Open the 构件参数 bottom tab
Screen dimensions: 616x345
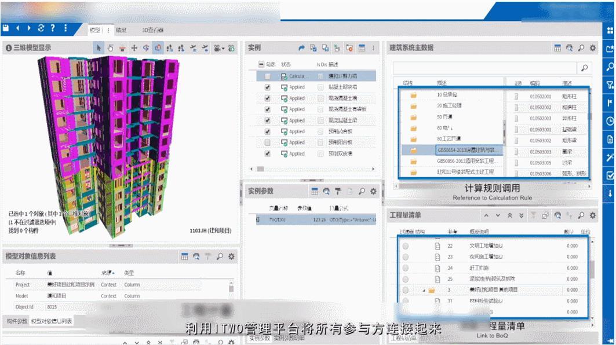coord(17,321)
